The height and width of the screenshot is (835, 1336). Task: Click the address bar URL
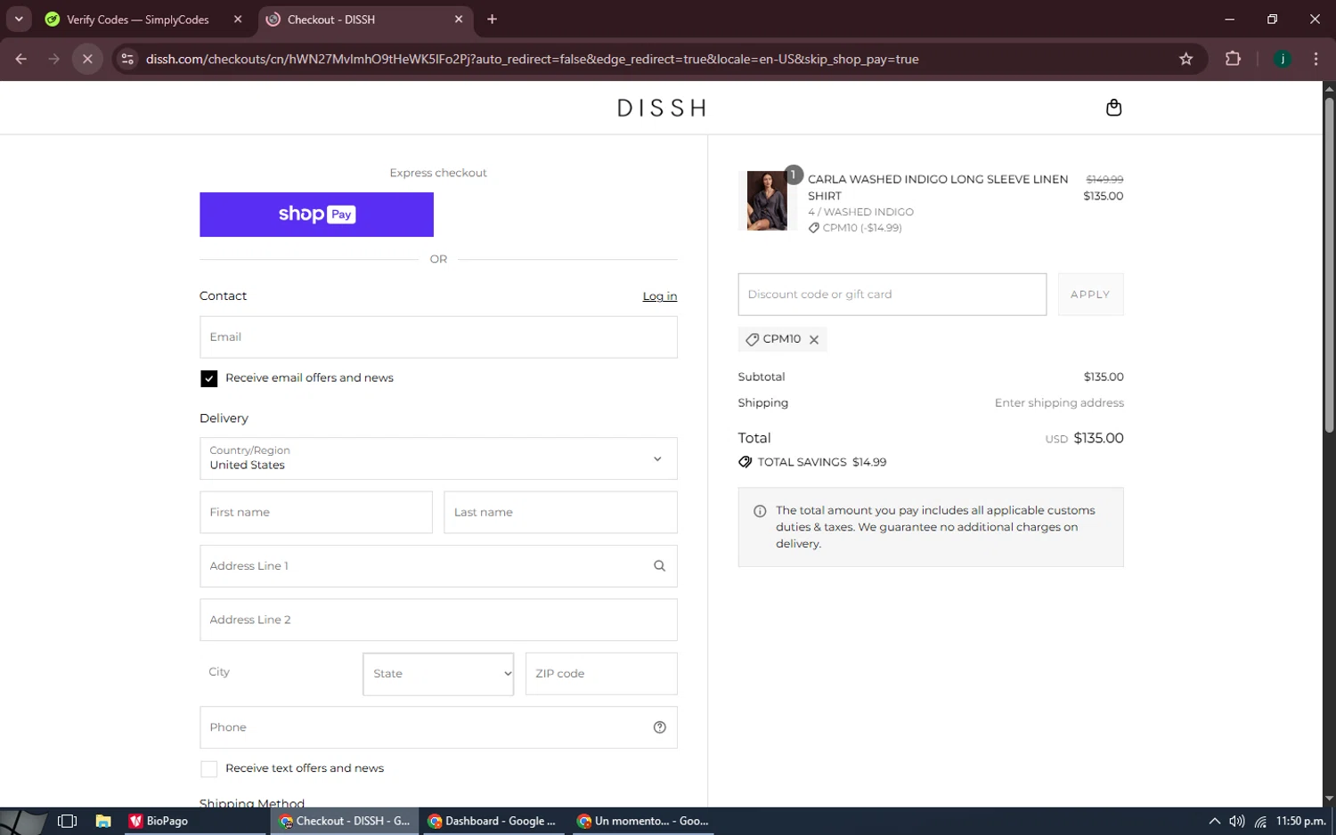point(532,60)
